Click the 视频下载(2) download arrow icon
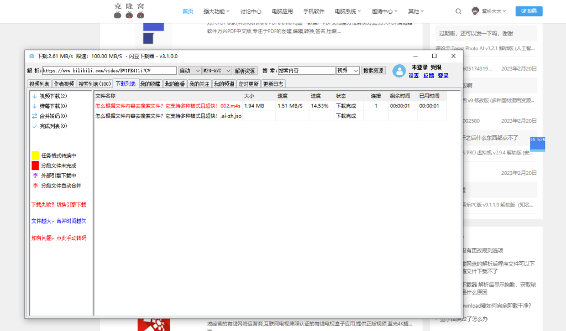The width and height of the screenshot is (566, 331). pos(35,96)
